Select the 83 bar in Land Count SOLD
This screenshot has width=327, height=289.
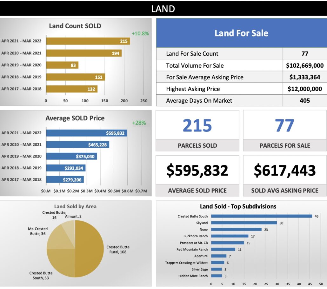point(62,65)
